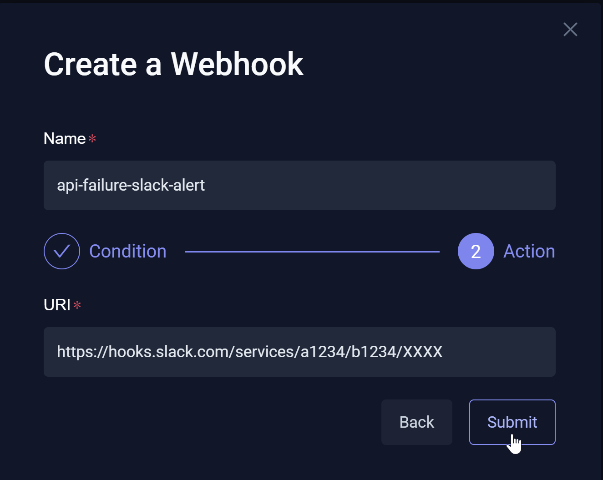Click the Create a Webhook title
The image size is (603, 480).
[x=173, y=64]
